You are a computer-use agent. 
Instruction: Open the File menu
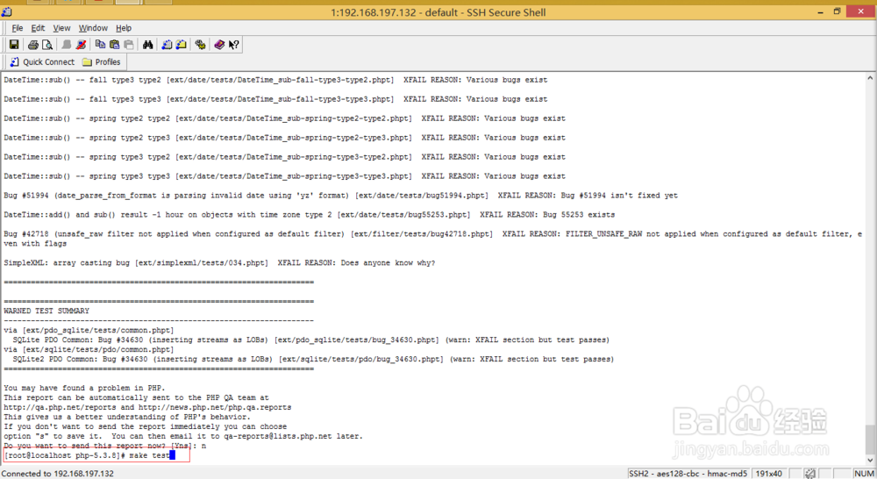[x=18, y=28]
